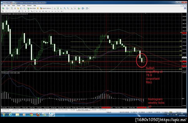Switch to candlestick chart display
This screenshot has width=188, height=123.
click(x=58, y=8)
